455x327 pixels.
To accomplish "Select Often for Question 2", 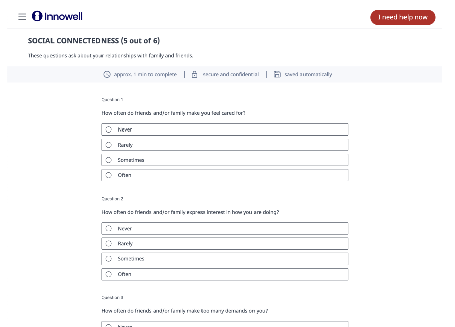I will coord(225,274).
